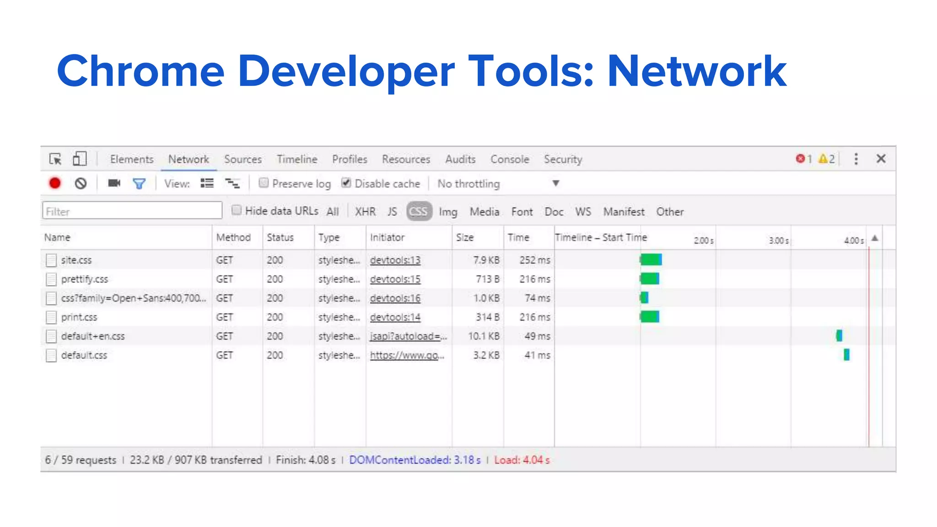Open the Resources tab
The height and width of the screenshot is (527, 937).
[406, 159]
